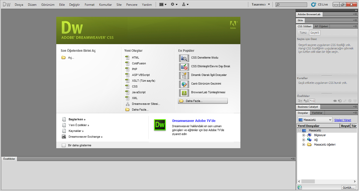The width and height of the screenshot is (359, 191).
Task: Open the Yeni Özellikler » link
Action: click(x=79, y=125)
